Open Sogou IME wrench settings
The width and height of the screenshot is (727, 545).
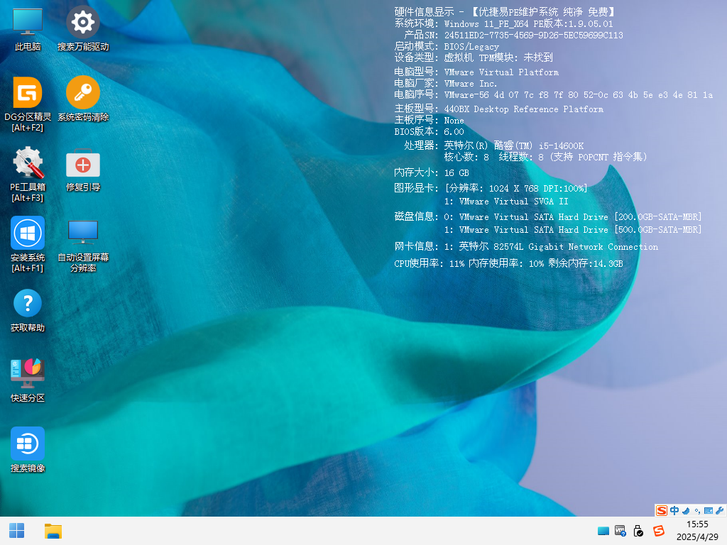coord(720,510)
